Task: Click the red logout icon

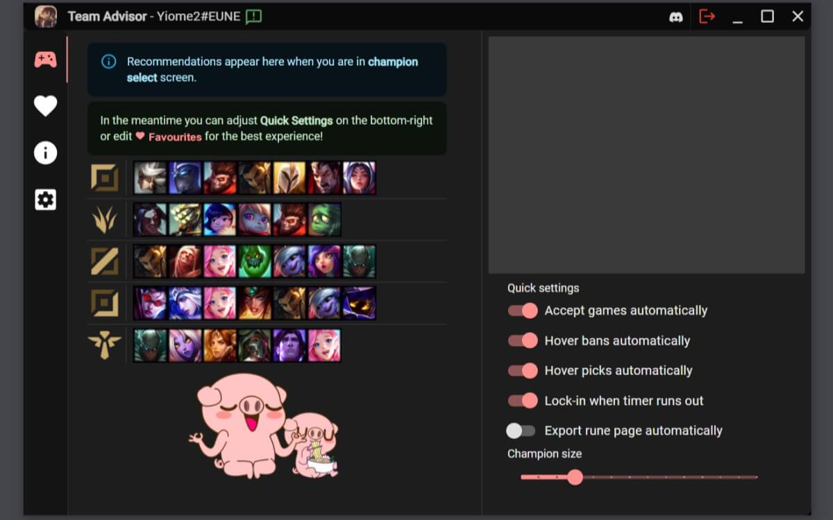Action: click(x=707, y=16)
